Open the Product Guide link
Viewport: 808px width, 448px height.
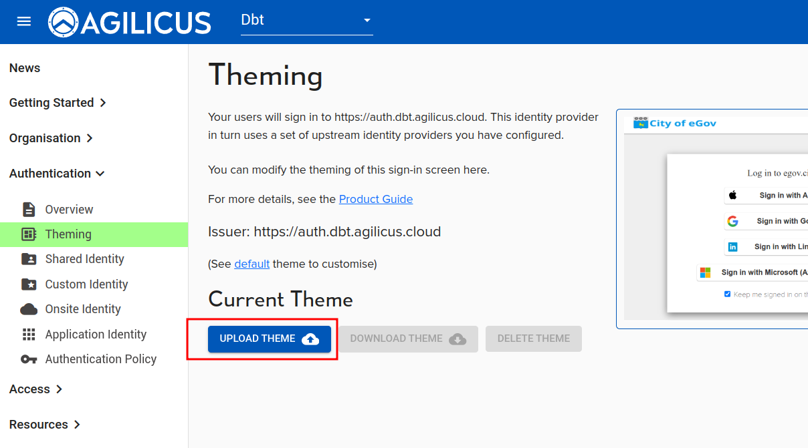[x=375, y=199]
